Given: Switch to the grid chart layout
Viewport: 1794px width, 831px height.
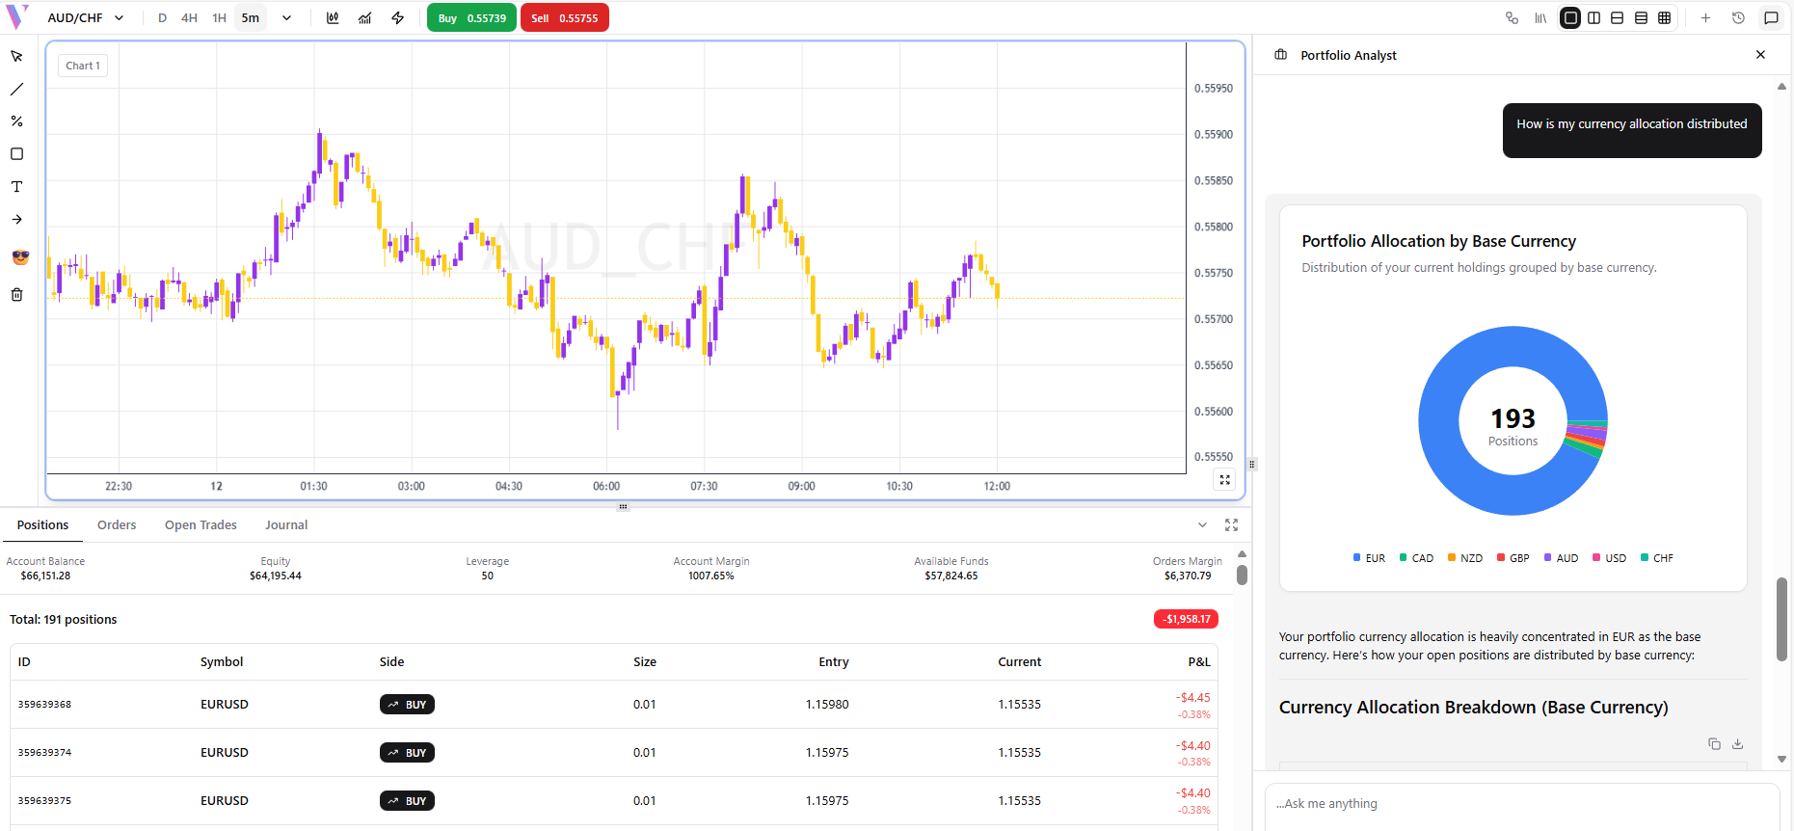Looking at the screenshot, I should point(1664,18).
